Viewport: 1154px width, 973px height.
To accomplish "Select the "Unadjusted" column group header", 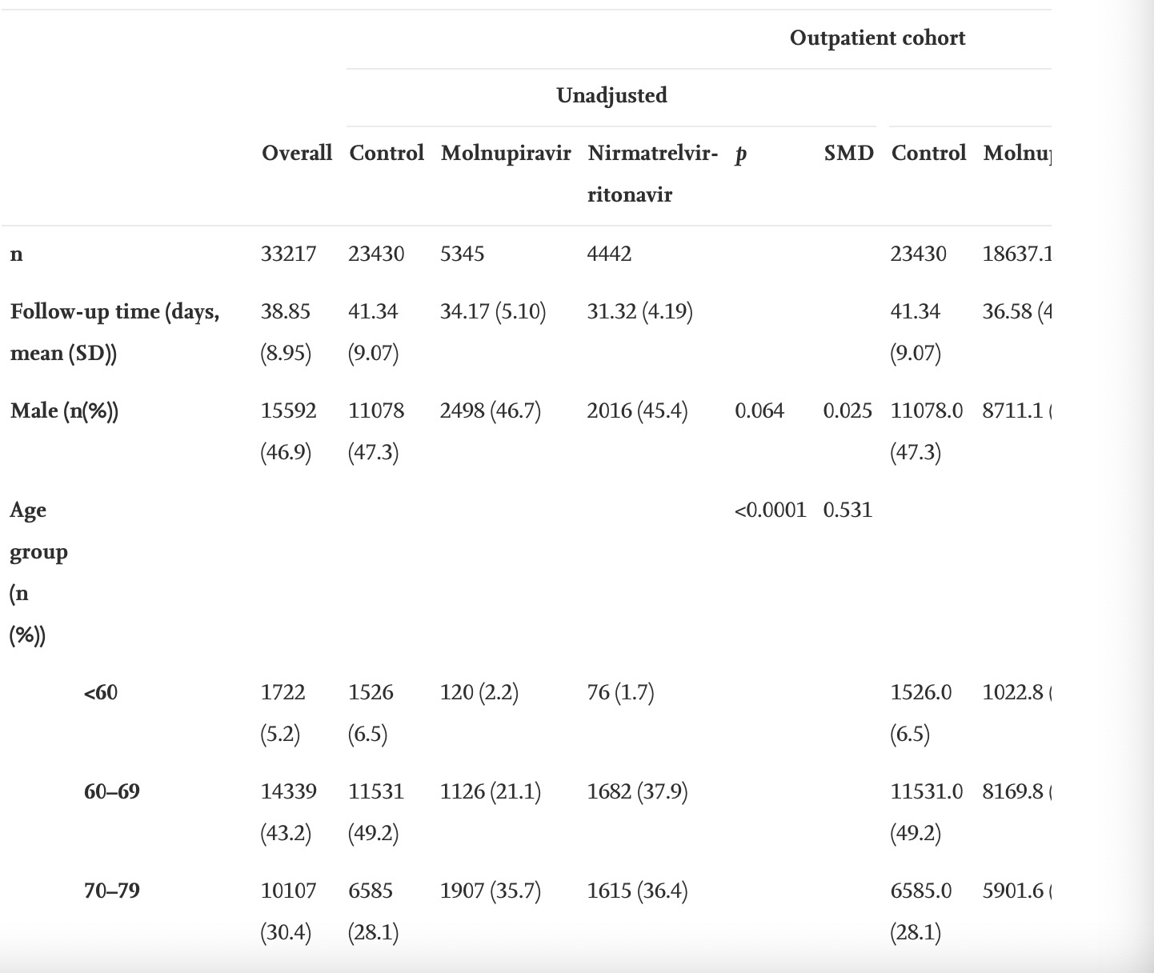I will tap(611, 96).
